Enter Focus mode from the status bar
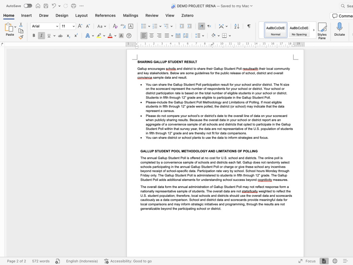Image resolution: width=353 pixels, height=265 pixels. coord(307,261)
